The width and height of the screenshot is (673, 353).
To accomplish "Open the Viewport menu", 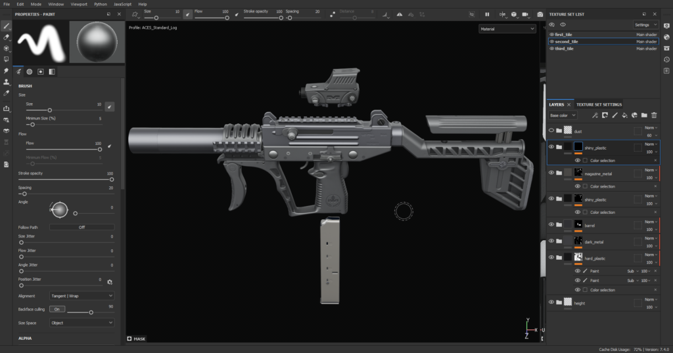I will [x=79, y=4].
